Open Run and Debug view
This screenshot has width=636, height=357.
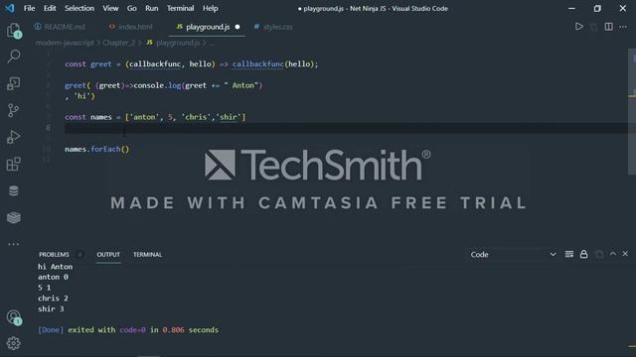tap(13, 137)
